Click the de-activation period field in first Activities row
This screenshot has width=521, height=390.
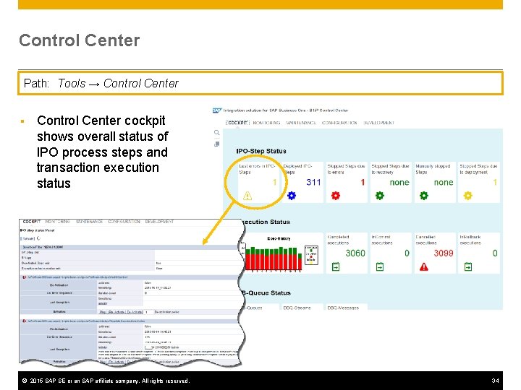(148, 312)
